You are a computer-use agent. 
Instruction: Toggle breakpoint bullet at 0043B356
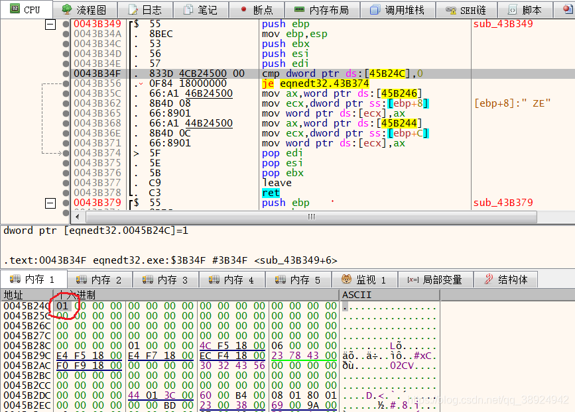click(66, 83)
